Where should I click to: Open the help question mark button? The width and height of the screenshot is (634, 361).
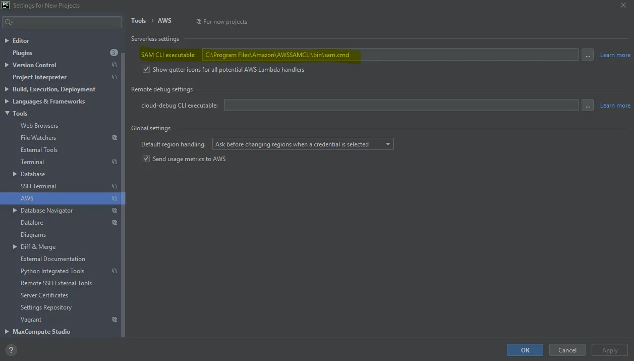[11, 350]
